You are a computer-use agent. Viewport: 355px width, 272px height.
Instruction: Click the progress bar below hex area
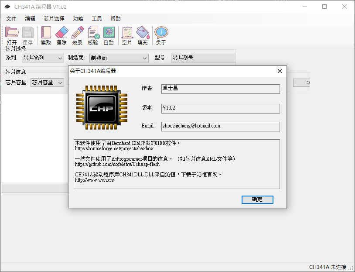tap(35, 188)
